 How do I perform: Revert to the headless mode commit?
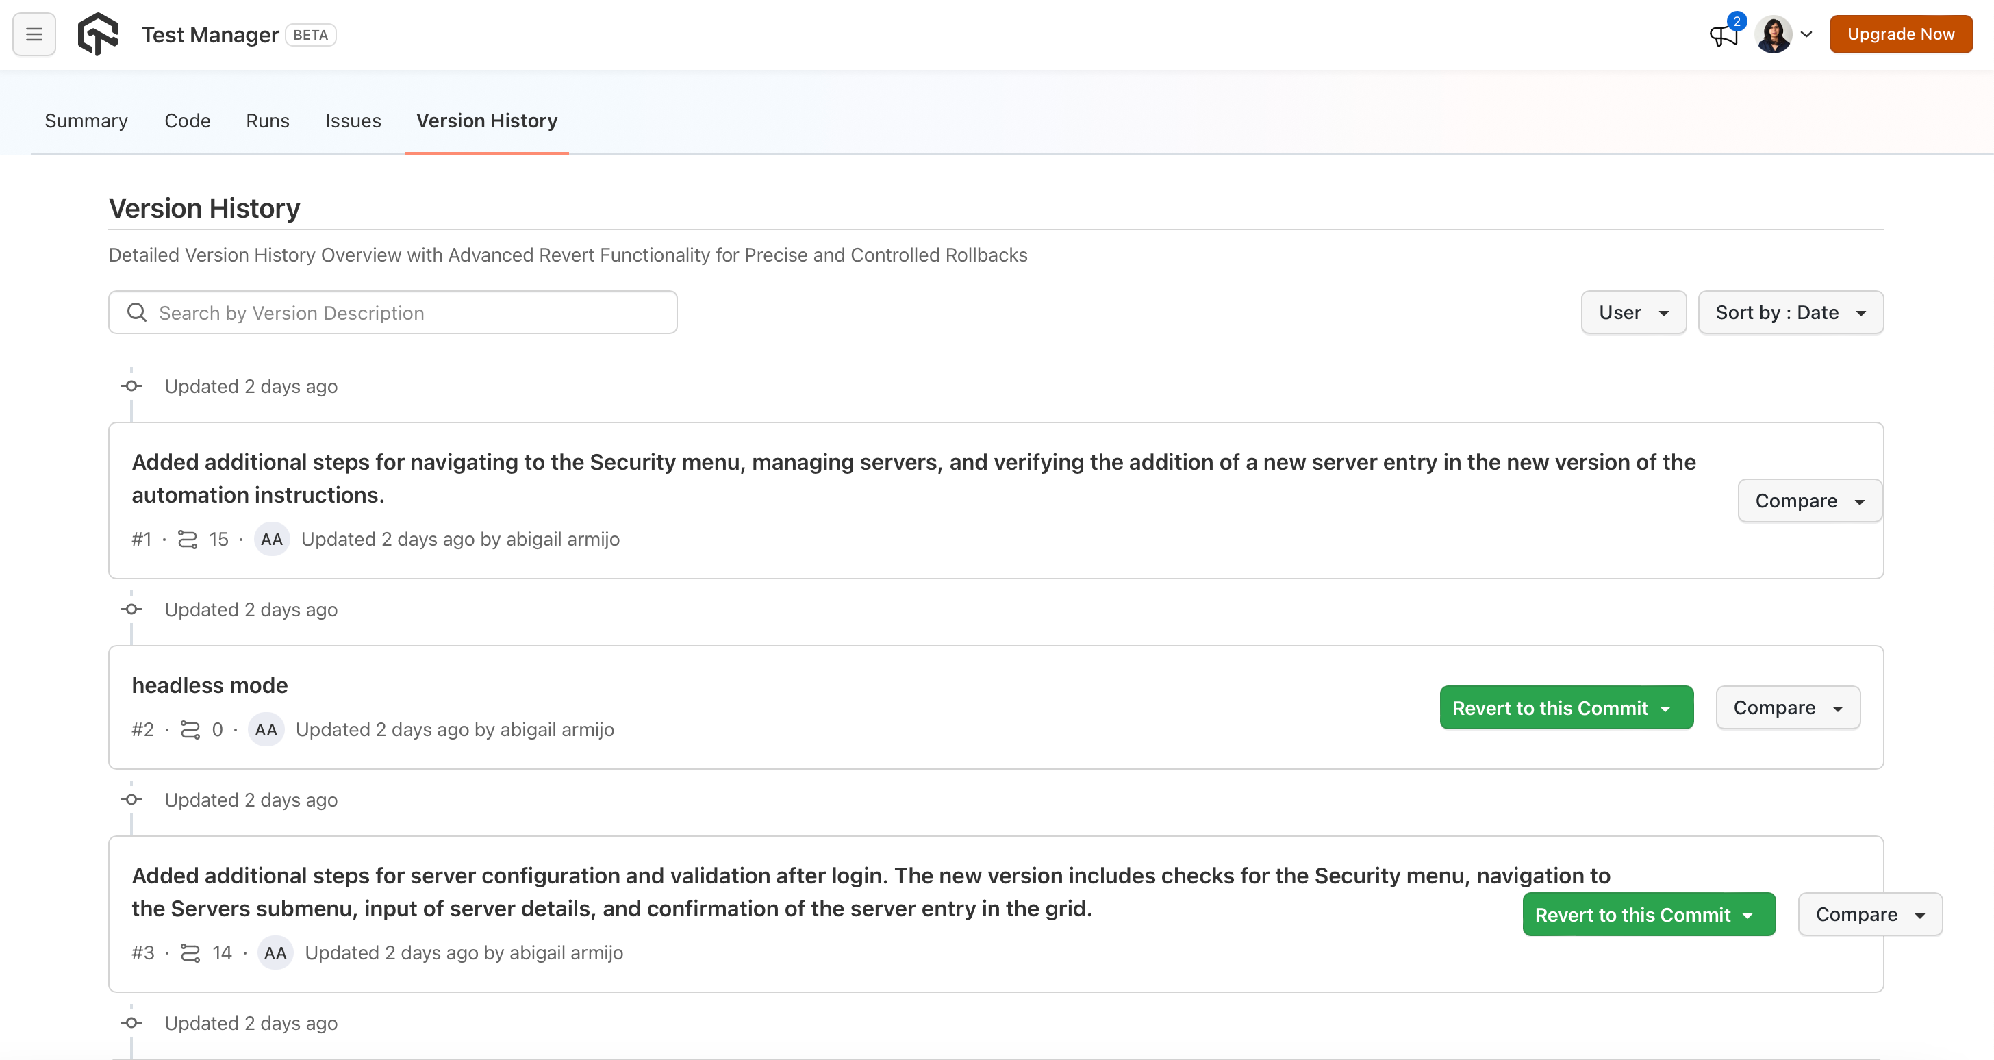pos(1566,707)
